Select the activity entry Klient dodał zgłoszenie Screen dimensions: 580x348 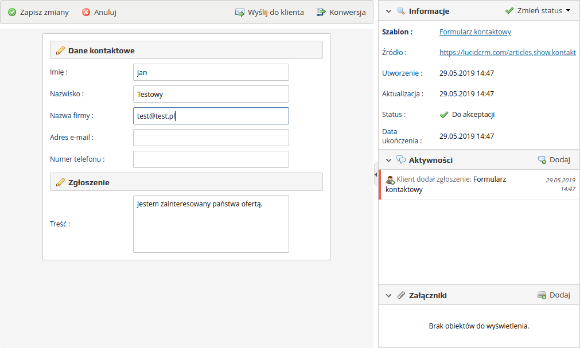pyautogui.click(x=479, y=185)
